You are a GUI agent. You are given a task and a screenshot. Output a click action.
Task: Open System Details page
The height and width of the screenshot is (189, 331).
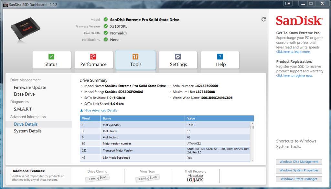(27, 131)
